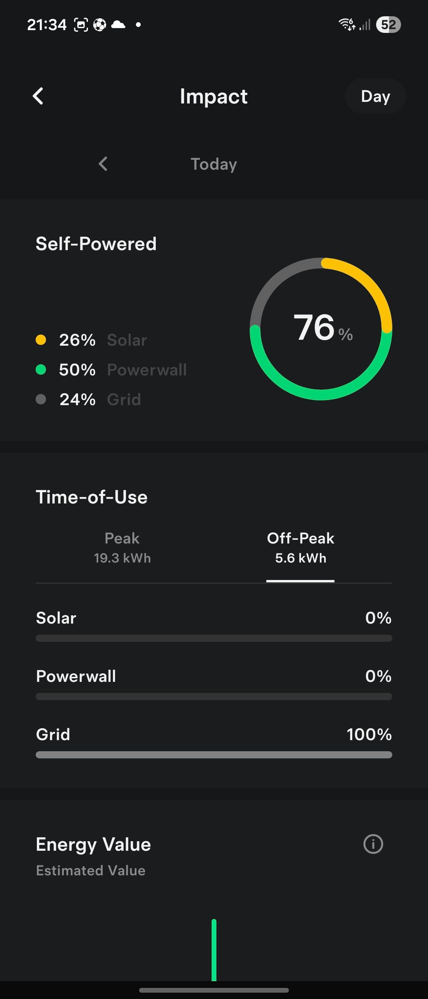Open Energy Value info icon
The image size is (428, 999).
click(x=373, y=844)
